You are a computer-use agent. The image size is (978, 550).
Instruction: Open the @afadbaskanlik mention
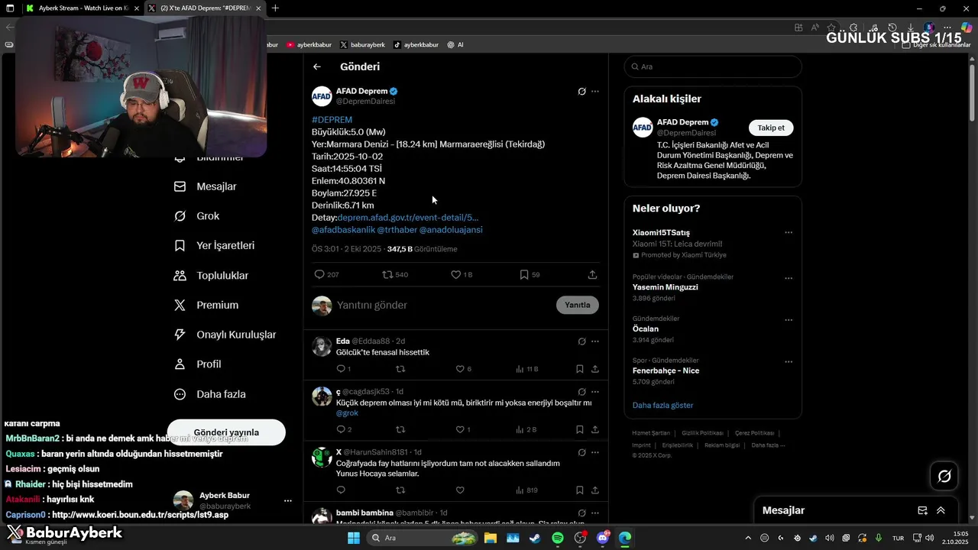(343, 230)
